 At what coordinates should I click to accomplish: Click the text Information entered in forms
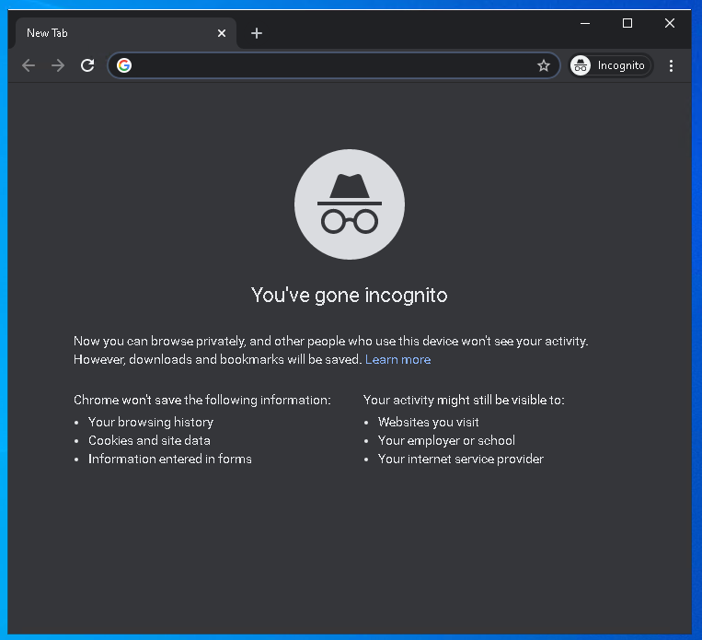[169, 459]
